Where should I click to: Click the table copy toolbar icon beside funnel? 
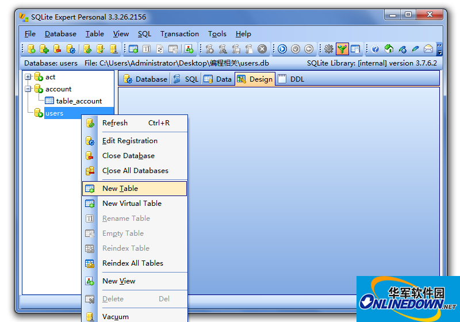(355, 49)
